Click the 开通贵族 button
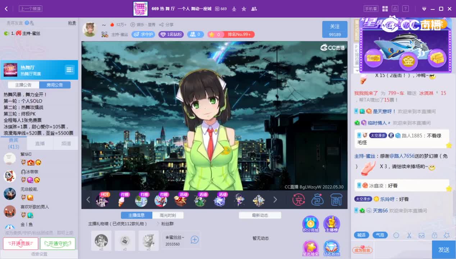 click(20, 244)
